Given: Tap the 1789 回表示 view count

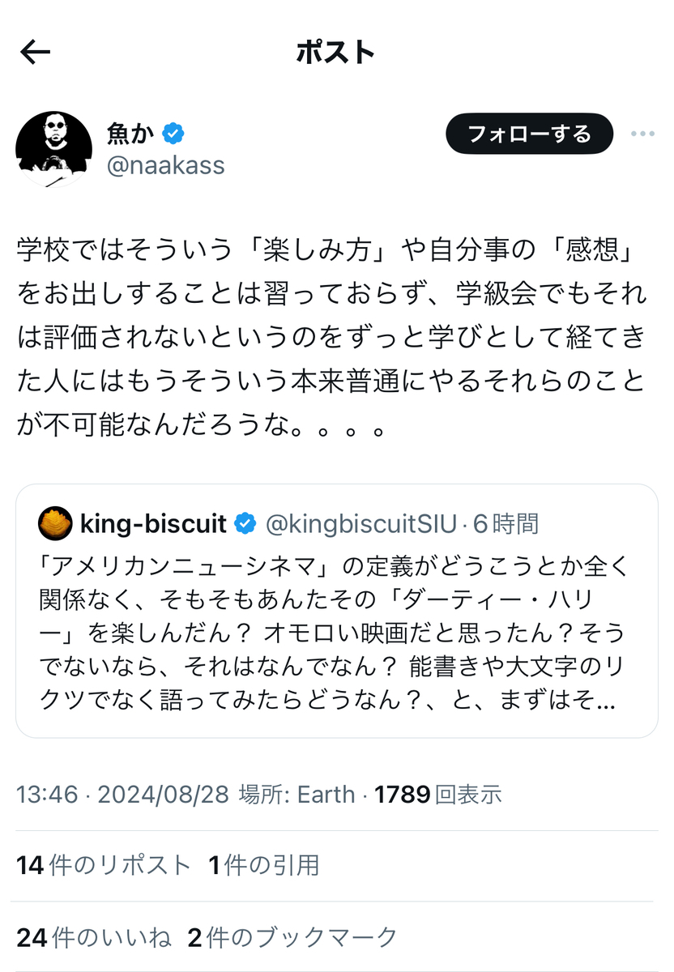Looking at the screenshot, I should click(x=438, y=795).
